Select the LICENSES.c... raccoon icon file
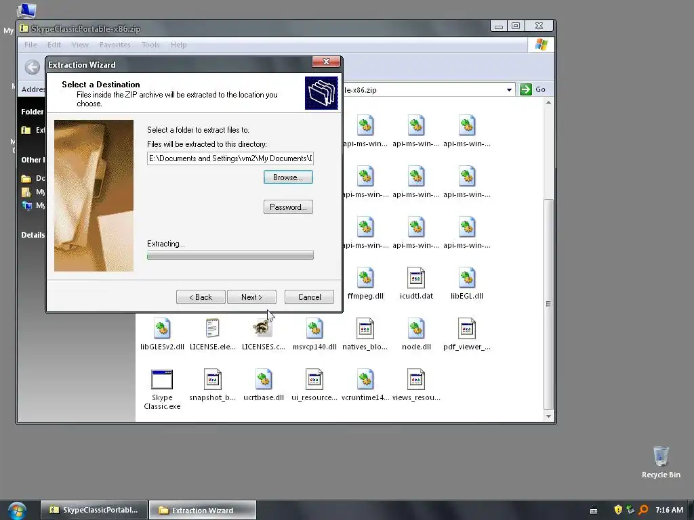694x520 pixels. 263,328
